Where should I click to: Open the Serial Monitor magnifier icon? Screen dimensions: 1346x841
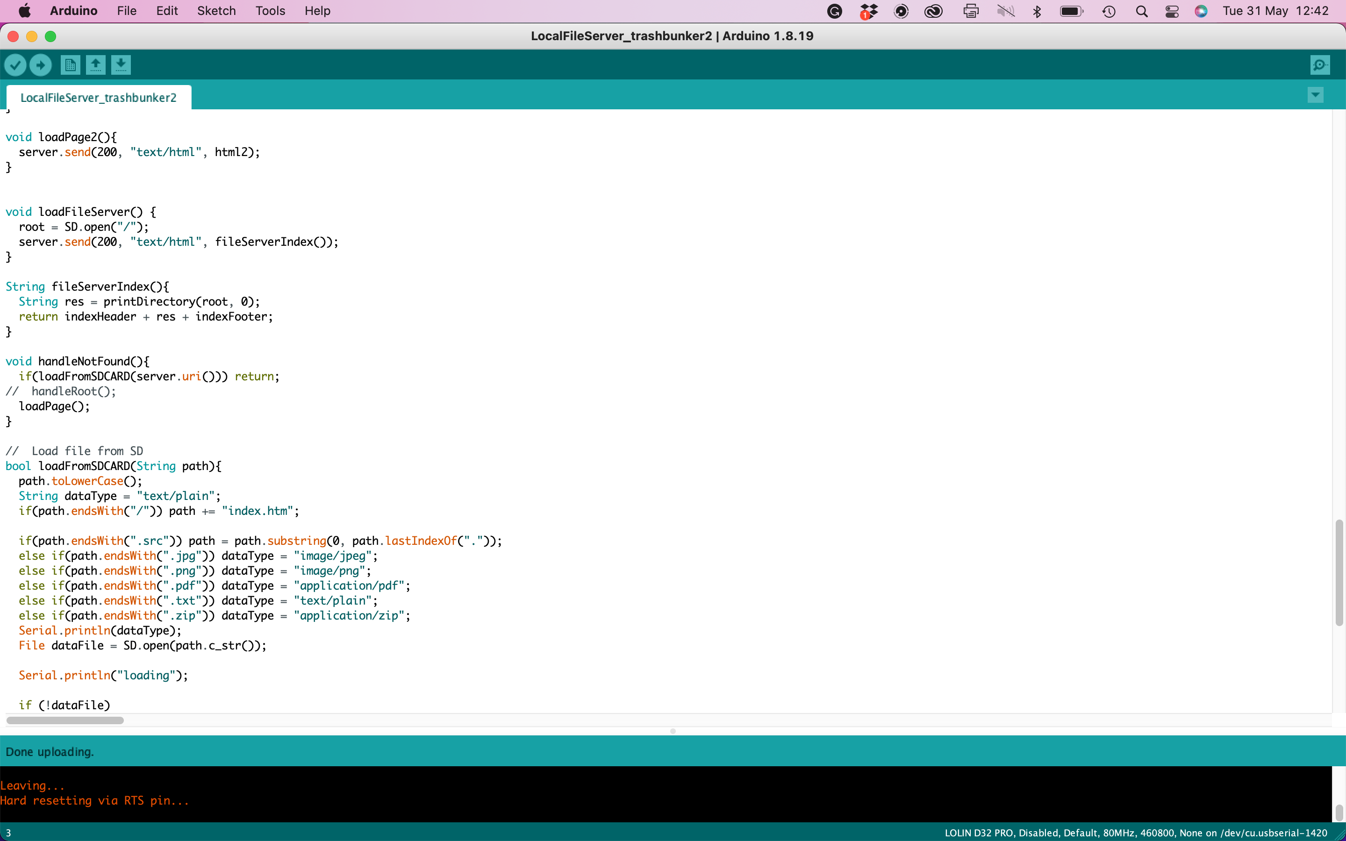click(1319, 65)
